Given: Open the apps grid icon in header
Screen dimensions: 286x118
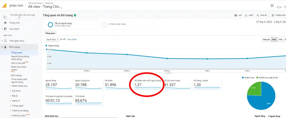Looking at the screenshot, I should tap(272, 6).
